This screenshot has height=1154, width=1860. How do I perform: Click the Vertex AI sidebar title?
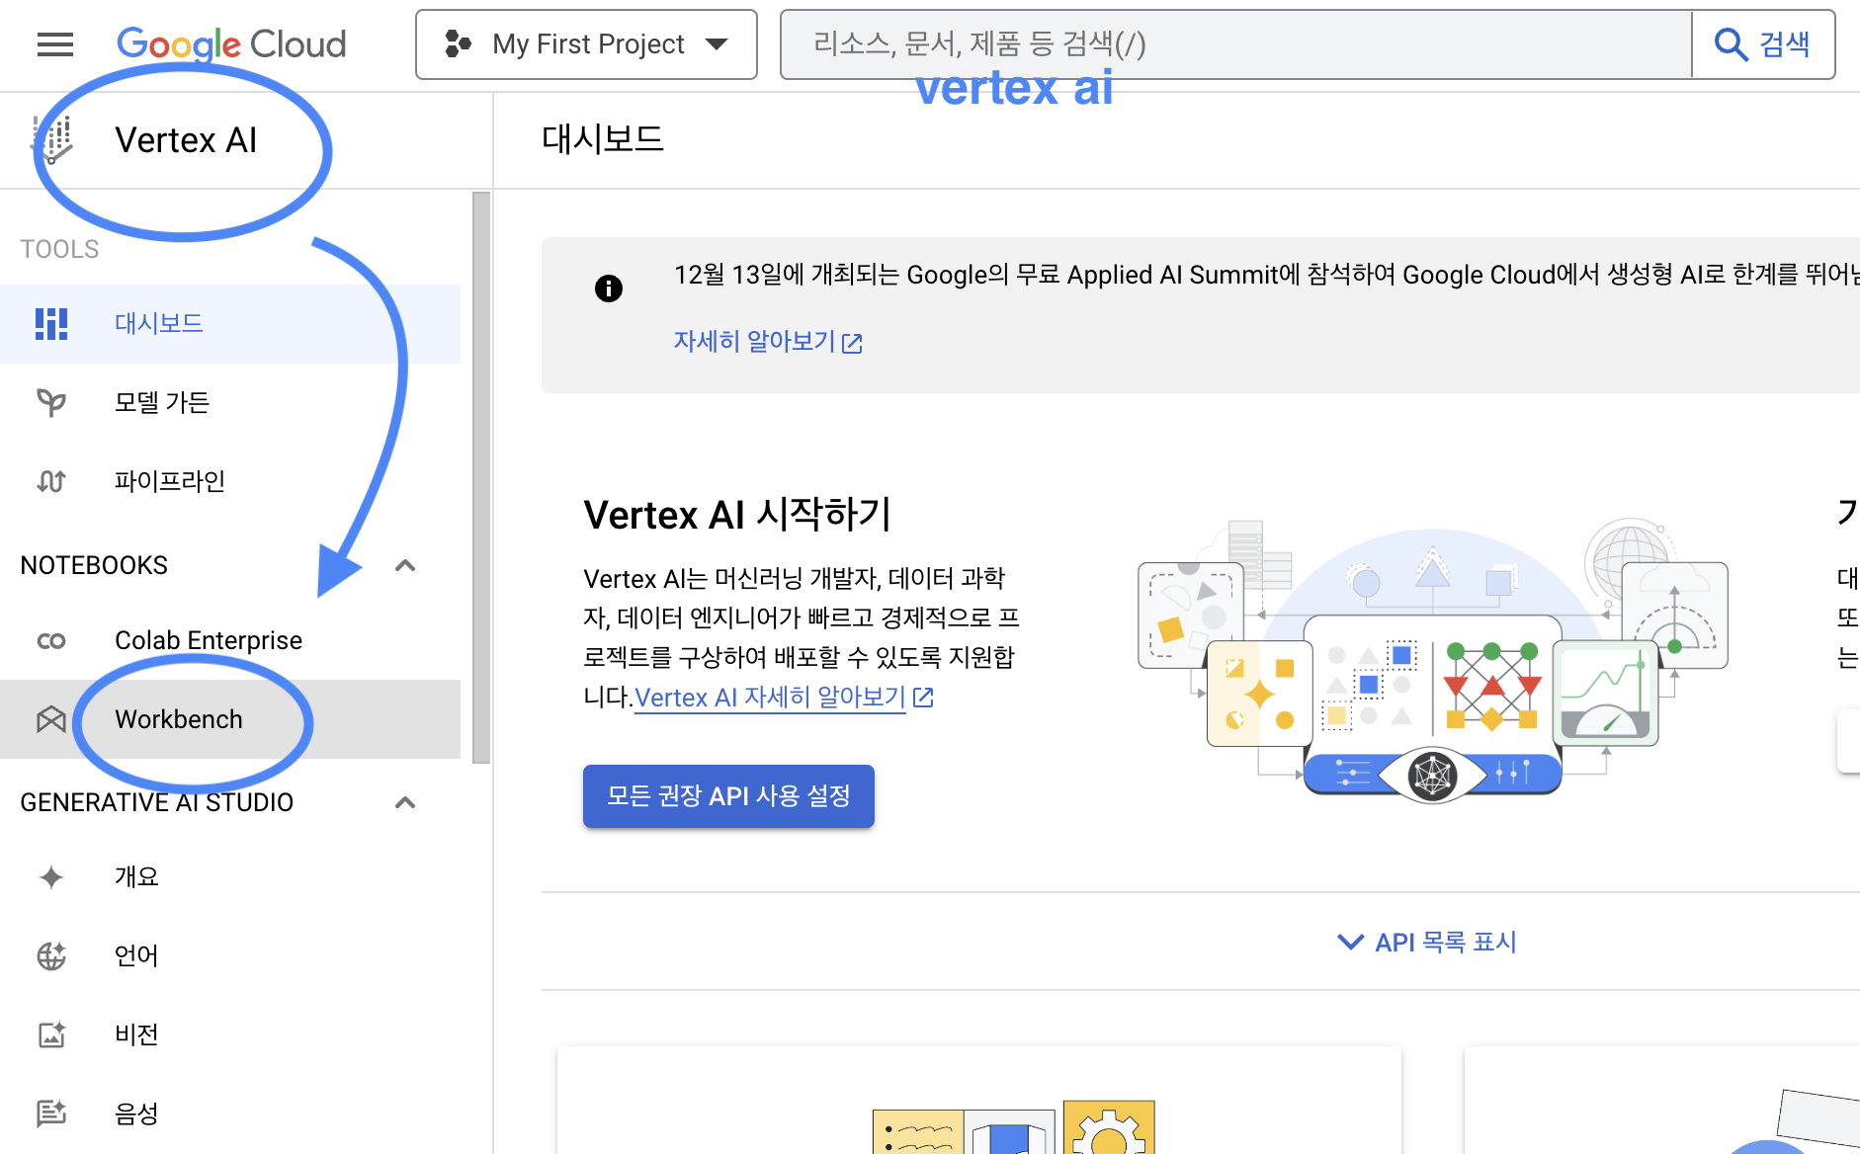186,140
